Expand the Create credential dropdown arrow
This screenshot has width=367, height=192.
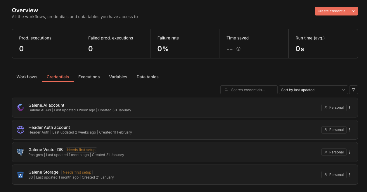coord(354,11)
